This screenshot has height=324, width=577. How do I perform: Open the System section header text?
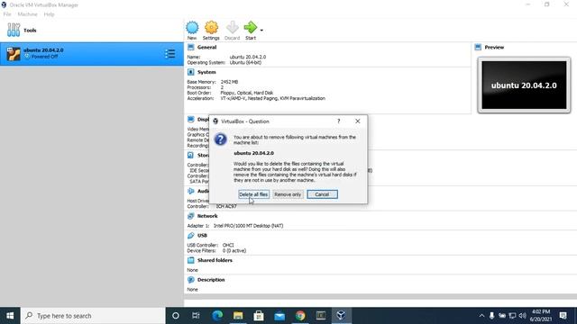pyautogui.click(x=206, y=72)
